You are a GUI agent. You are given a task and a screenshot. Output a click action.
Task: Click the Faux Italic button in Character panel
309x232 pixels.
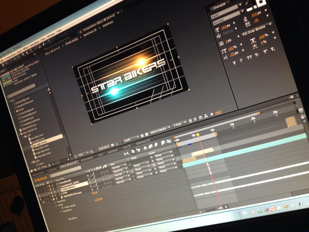click(241, 61)
